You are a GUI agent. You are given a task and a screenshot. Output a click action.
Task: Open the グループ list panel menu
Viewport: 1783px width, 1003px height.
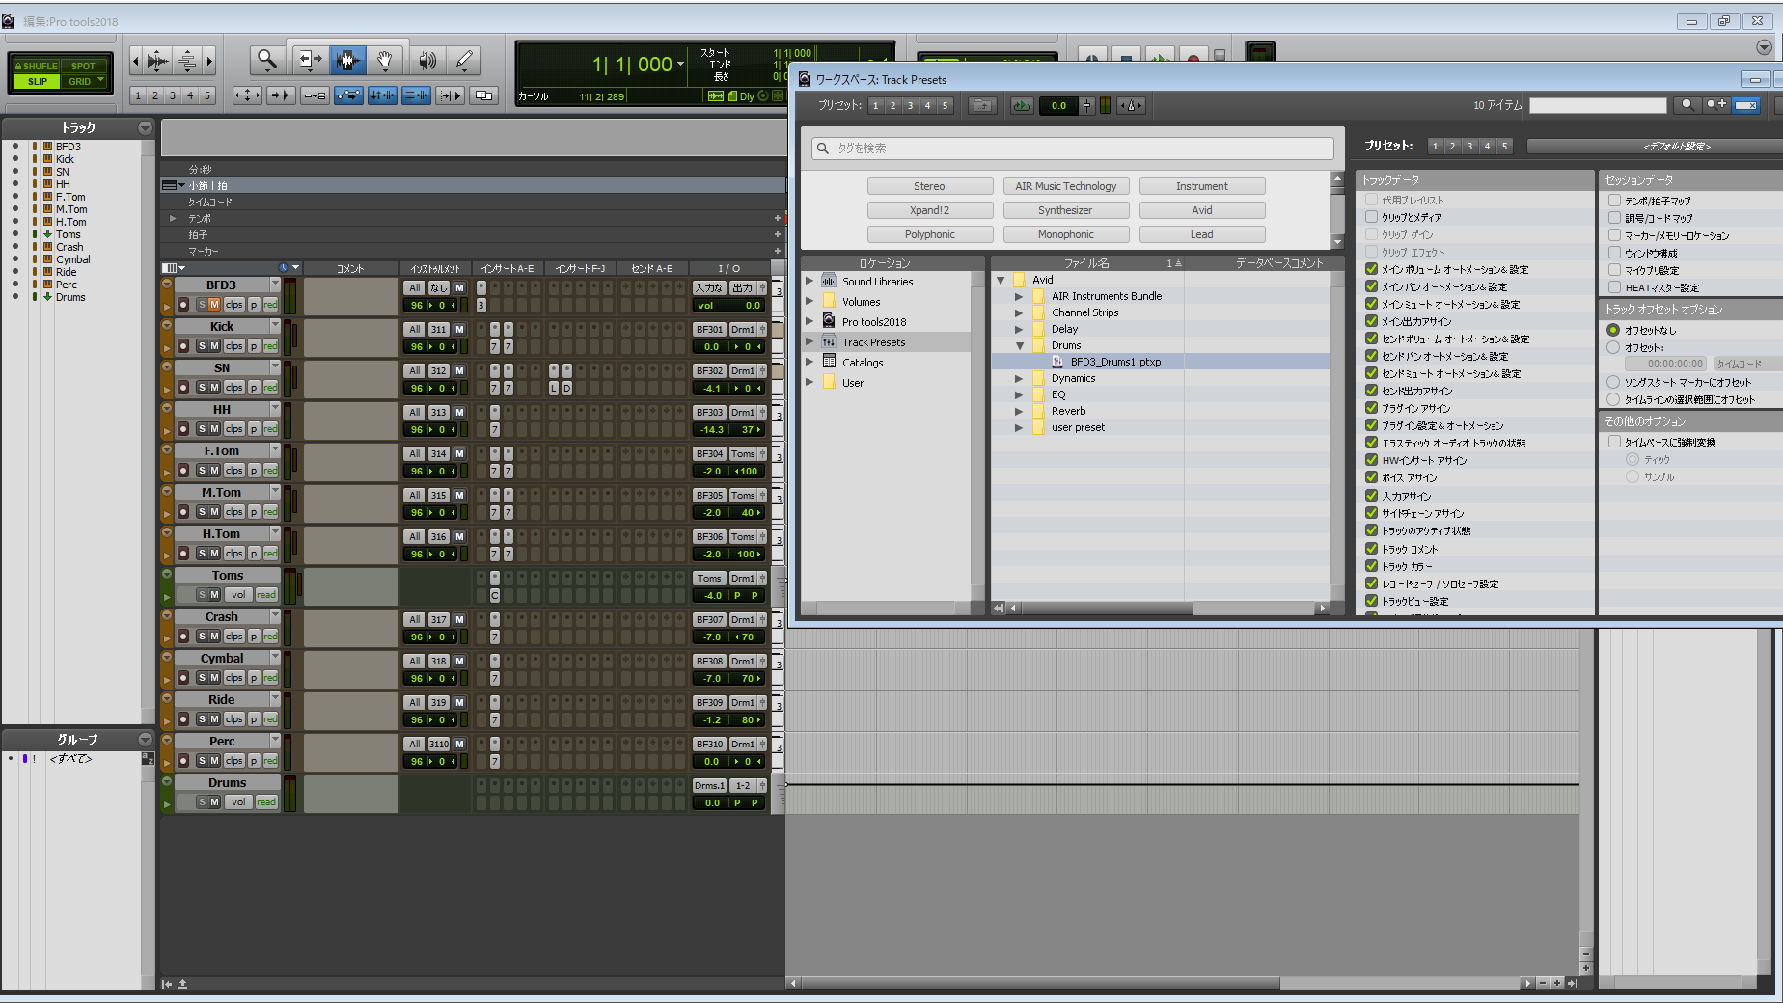pos(145,740)
